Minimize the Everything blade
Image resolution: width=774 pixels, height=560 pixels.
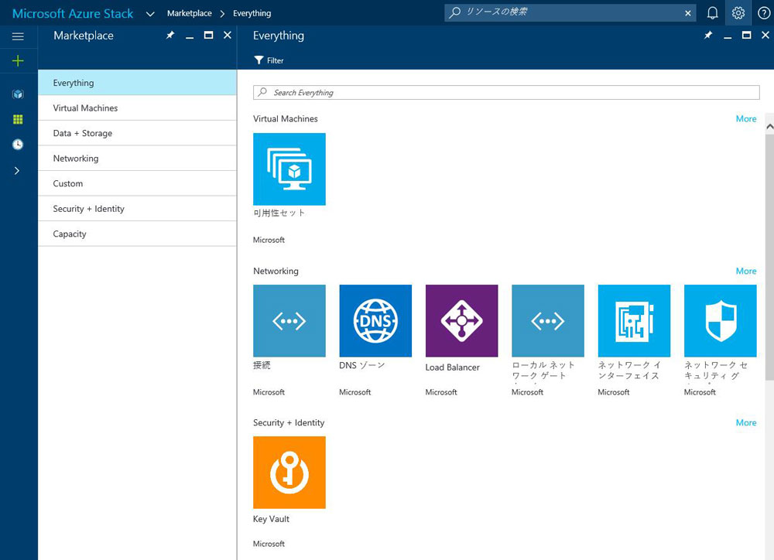[727, 36]
